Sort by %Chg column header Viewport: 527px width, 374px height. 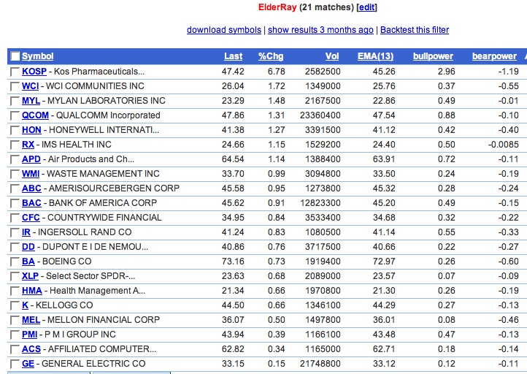coord(271,56)
